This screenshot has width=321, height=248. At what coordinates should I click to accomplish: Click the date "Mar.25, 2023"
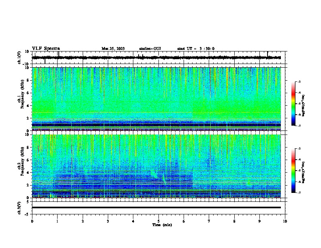(x=113, y=49)
